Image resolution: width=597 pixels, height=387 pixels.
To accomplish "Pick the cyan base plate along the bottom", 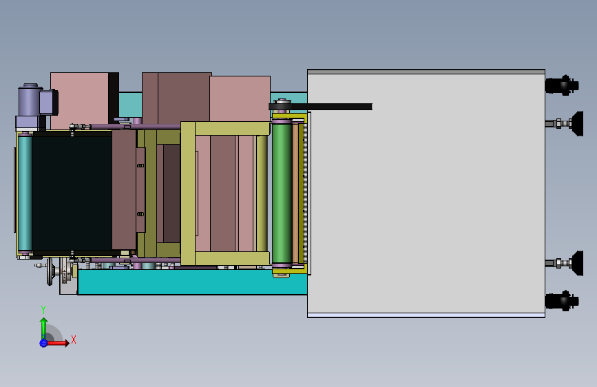I will coord(192,282).
